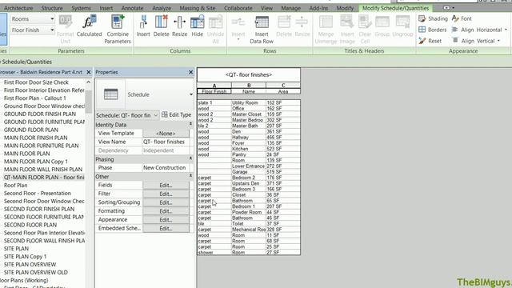
Task: Select Roof Plan in Project Browser
Action: tap(16, 185)
